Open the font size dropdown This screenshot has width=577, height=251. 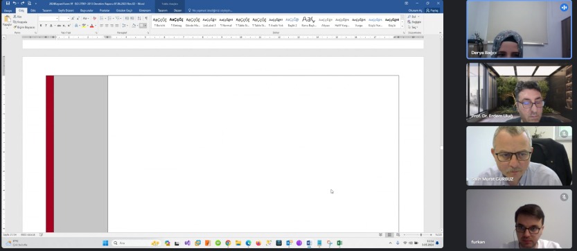[x=69, y=19]
